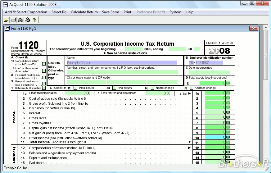Image resolution: width=271 pixels, height=173 pixels.
Task: Tick the Address change checkbox
Action: [191, 88]
